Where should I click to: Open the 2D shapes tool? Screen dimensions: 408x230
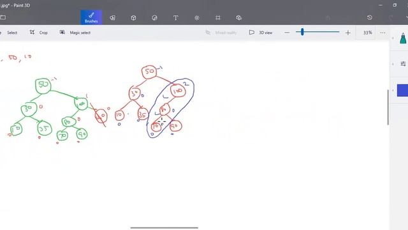point(112,18)
